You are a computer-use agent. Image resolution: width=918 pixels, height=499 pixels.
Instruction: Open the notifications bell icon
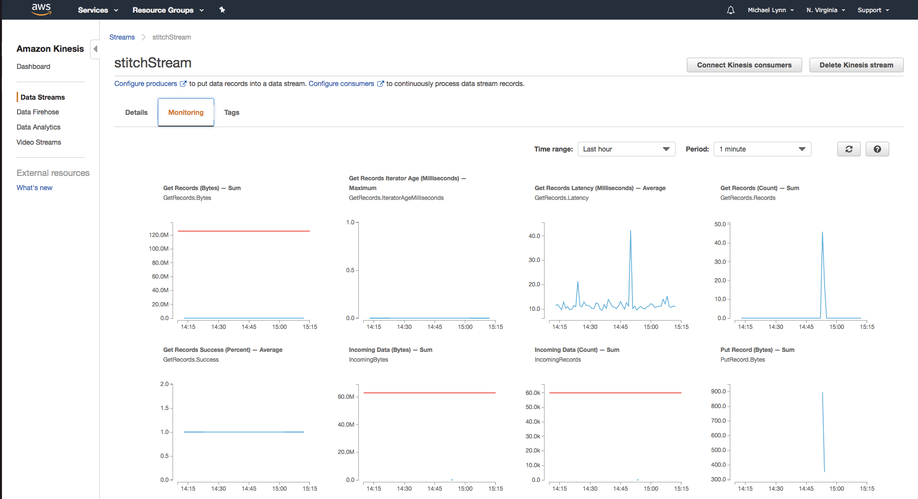731,10
